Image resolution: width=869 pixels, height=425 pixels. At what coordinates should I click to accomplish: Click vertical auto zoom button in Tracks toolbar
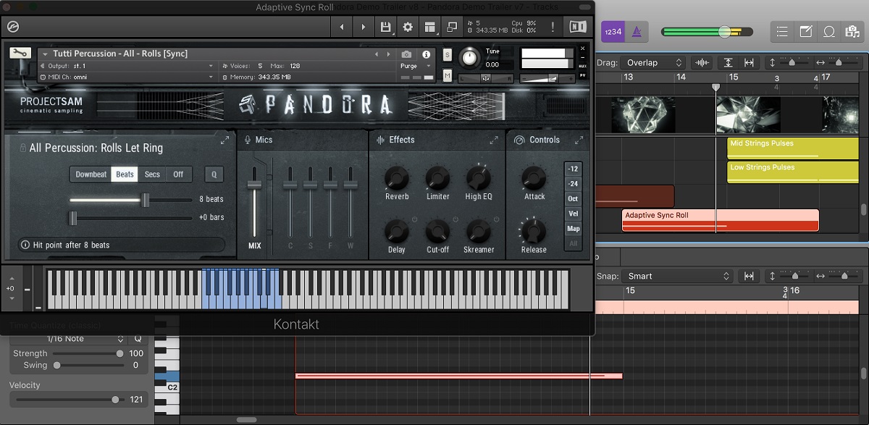pyautogui.click(x=728, y=63)
